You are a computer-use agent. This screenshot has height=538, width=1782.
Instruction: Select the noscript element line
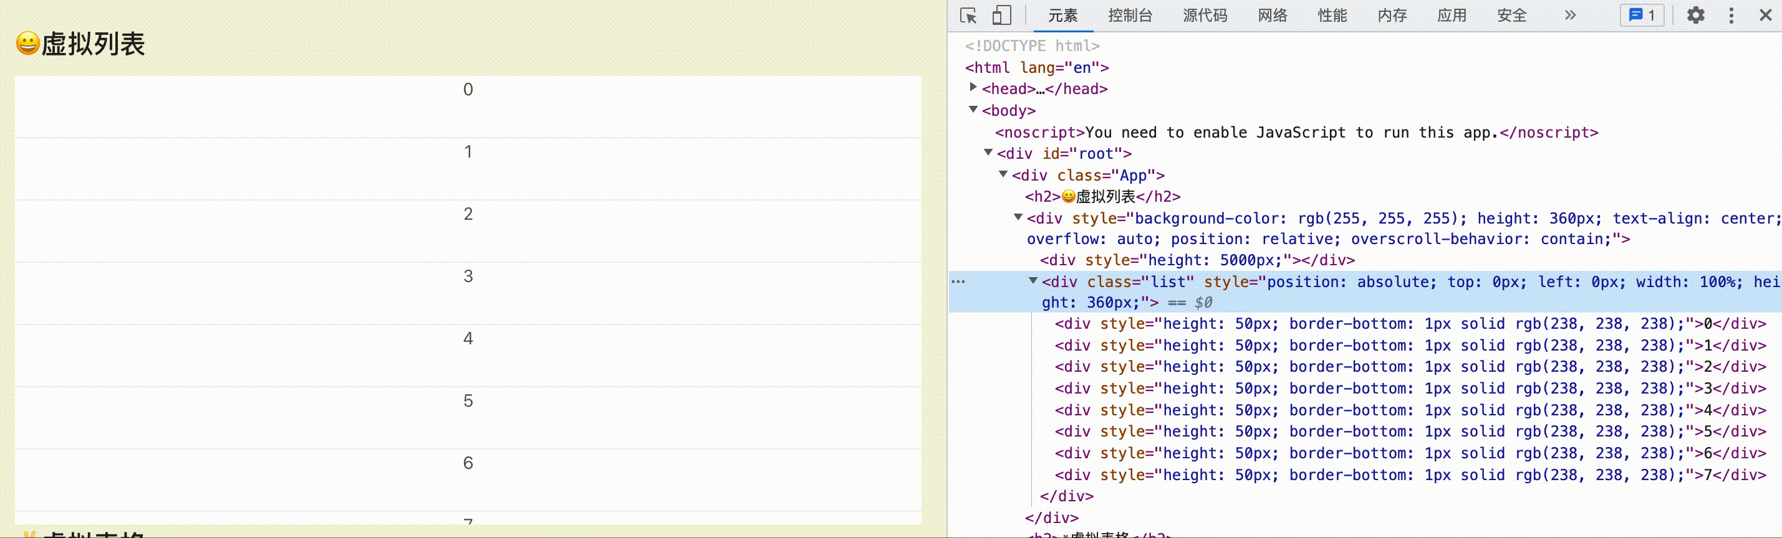coord(1296,133)
